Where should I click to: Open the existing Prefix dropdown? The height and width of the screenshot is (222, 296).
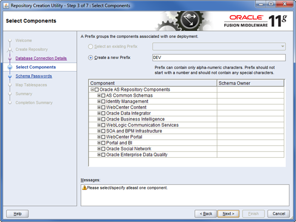pyautogui.click(x=219, y=46)
